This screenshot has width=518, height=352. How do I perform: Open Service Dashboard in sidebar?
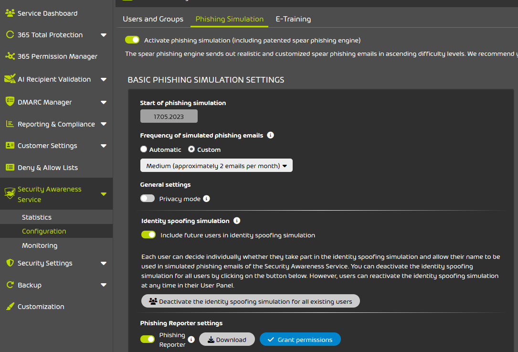tap(48, 13)
